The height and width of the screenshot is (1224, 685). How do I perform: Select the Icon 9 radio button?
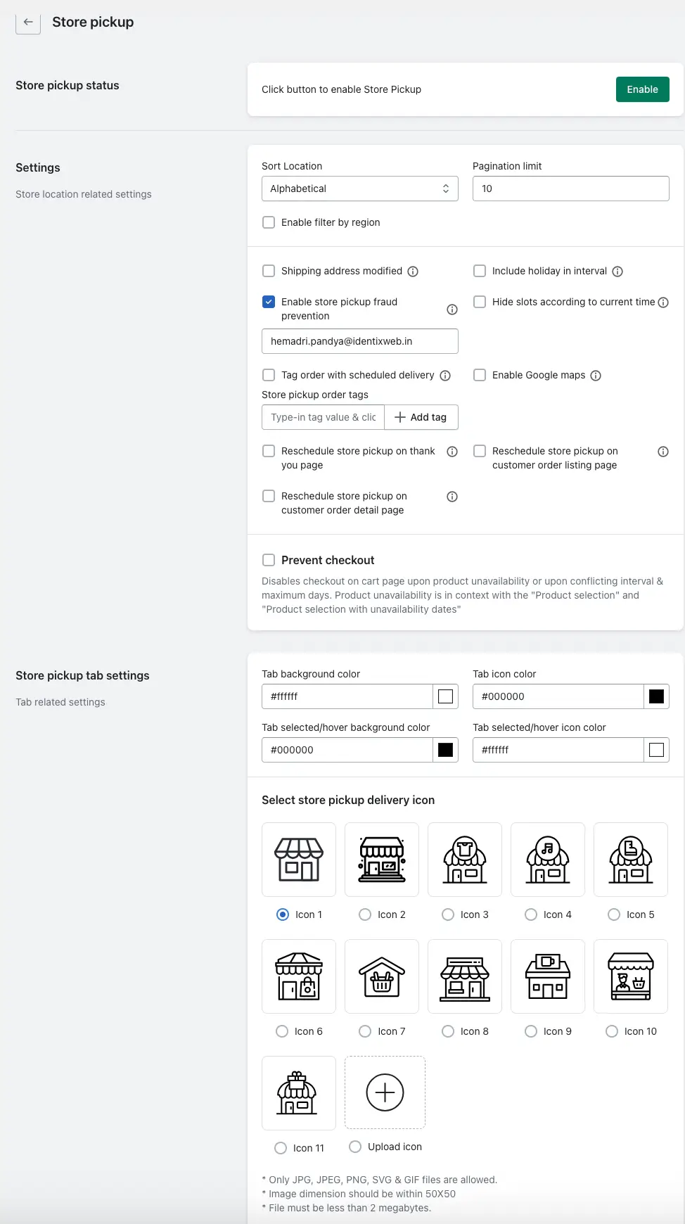(x=531, y=1031)
